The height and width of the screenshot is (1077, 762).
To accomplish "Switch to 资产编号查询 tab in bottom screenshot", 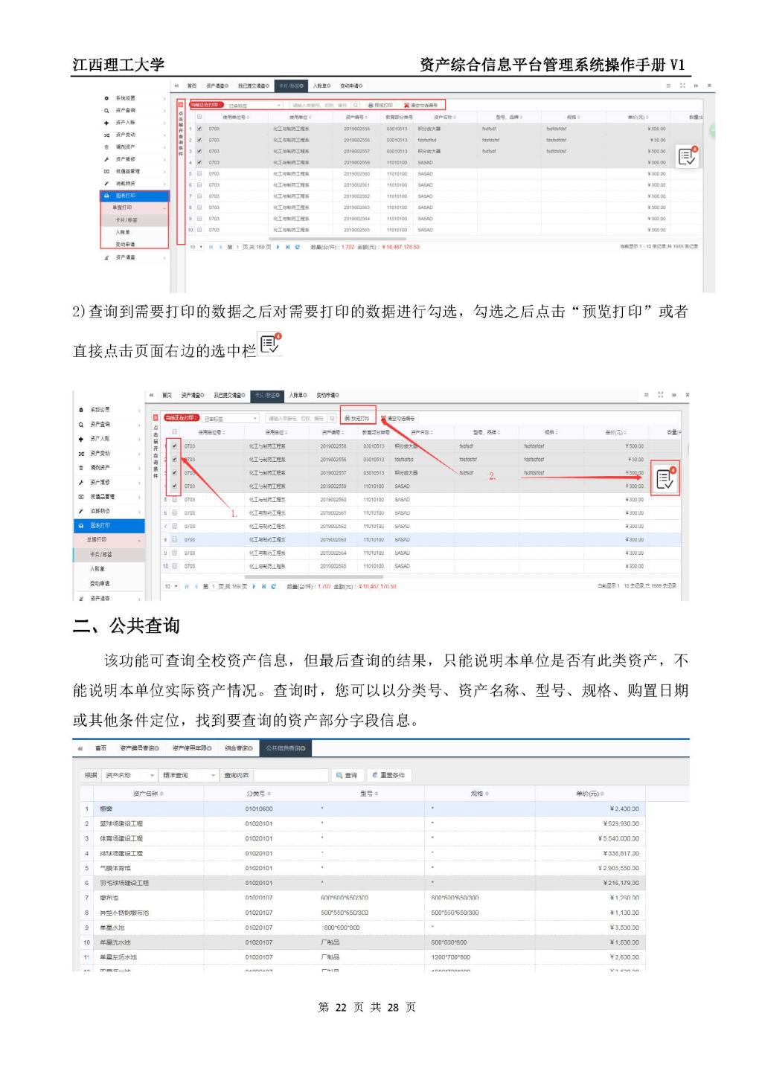I will pos(140,748).
